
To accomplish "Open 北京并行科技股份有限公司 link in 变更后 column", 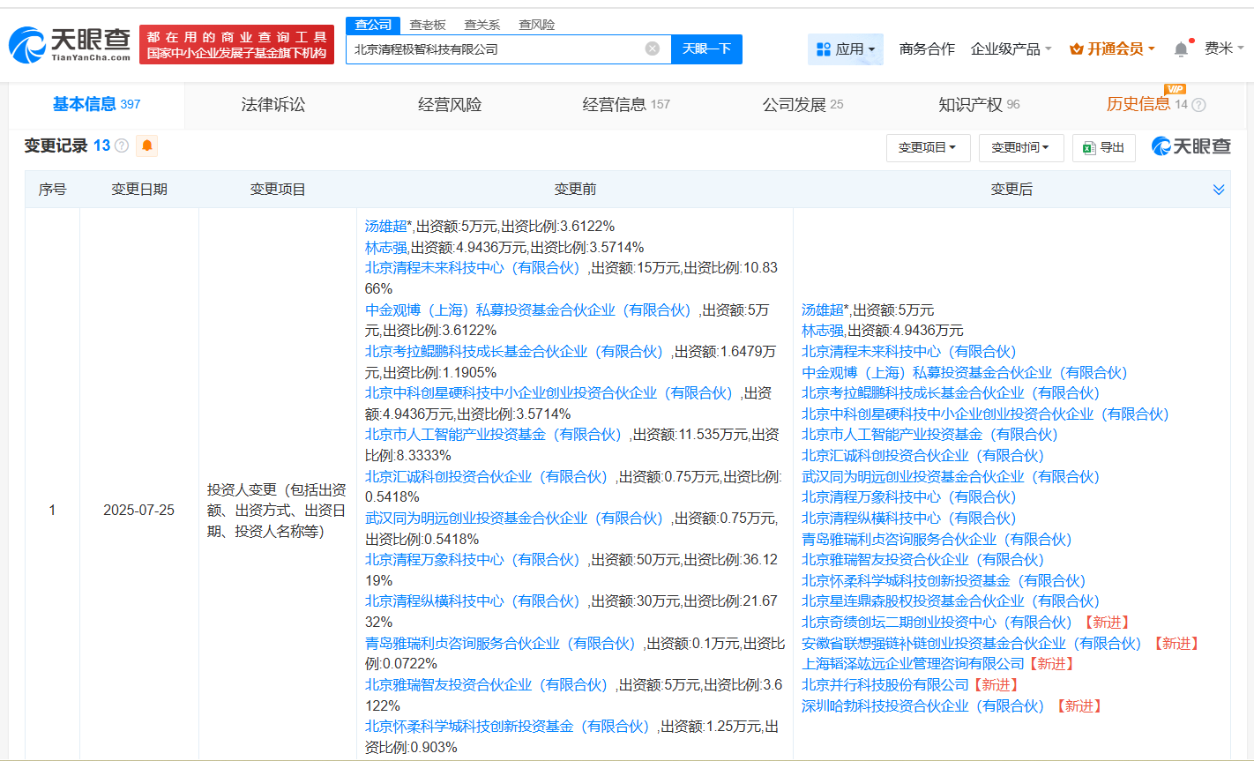I will [x=885, y=685].
